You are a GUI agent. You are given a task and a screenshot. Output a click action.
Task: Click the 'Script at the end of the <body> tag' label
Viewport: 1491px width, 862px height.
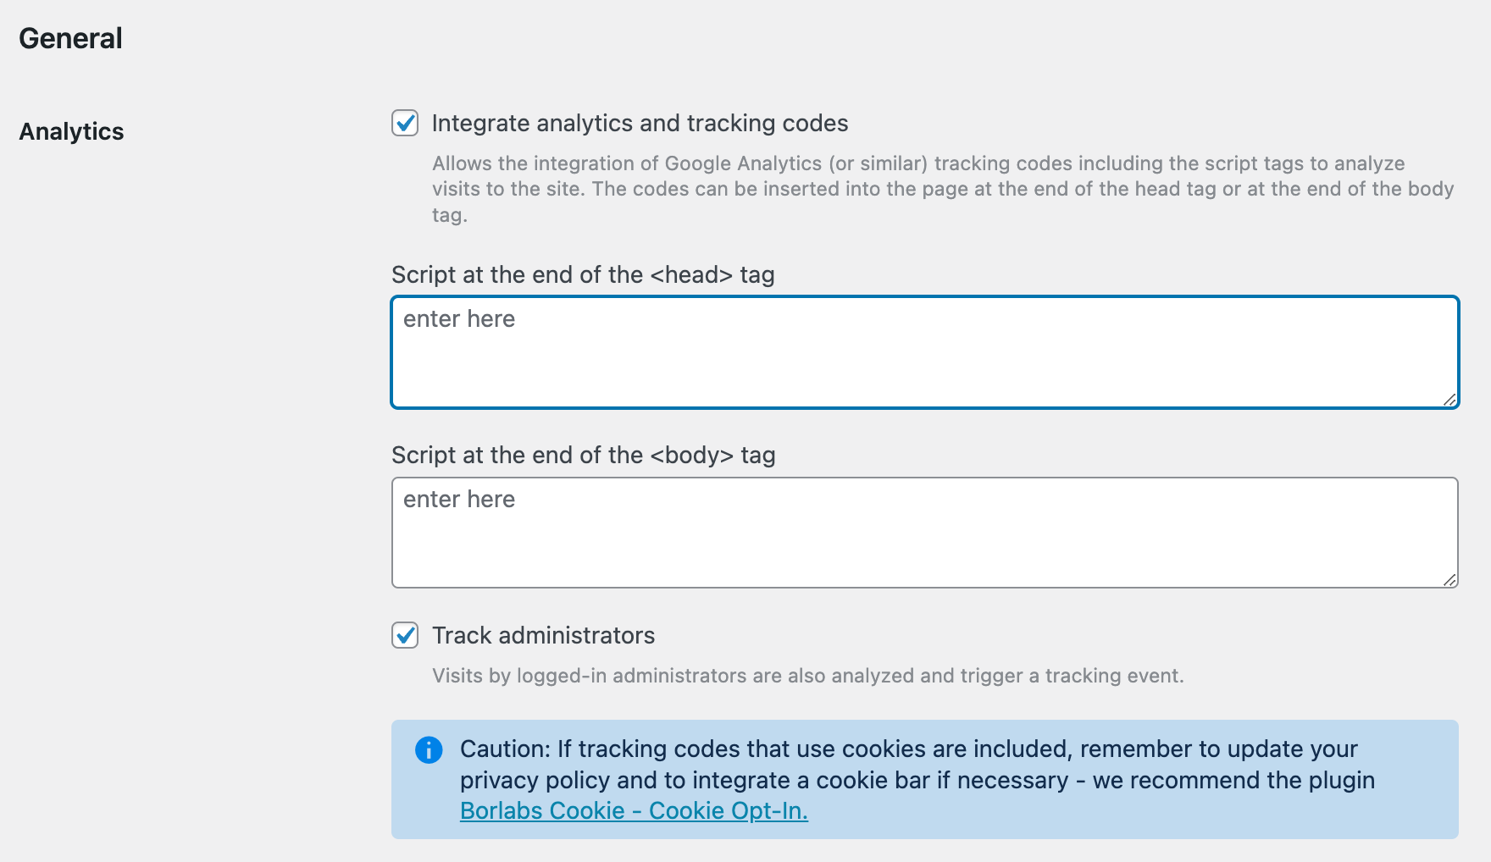coord(583,456)
